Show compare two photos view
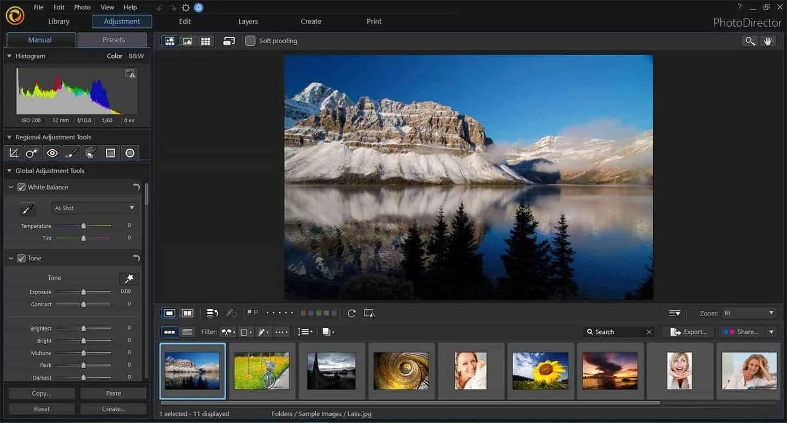787x423 pixels. [x=187, y=313]
